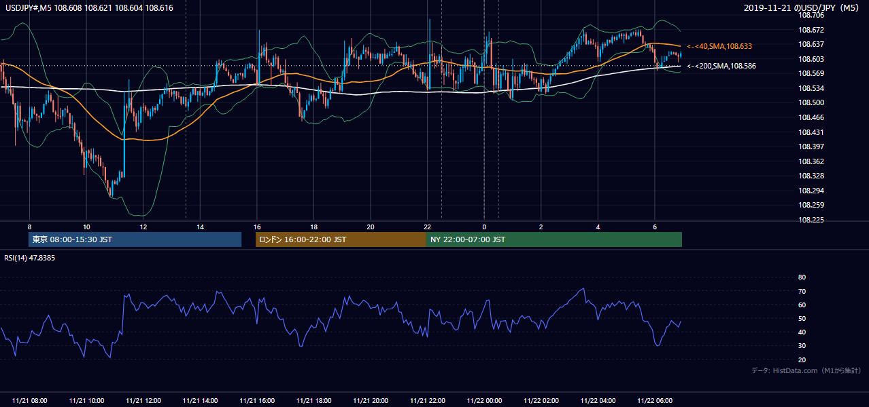This screenshot has width=869, height=407.
Task: Click the 11/22 04:00 bottom time label
Action: pyautogui.click(x=598, y=401)
